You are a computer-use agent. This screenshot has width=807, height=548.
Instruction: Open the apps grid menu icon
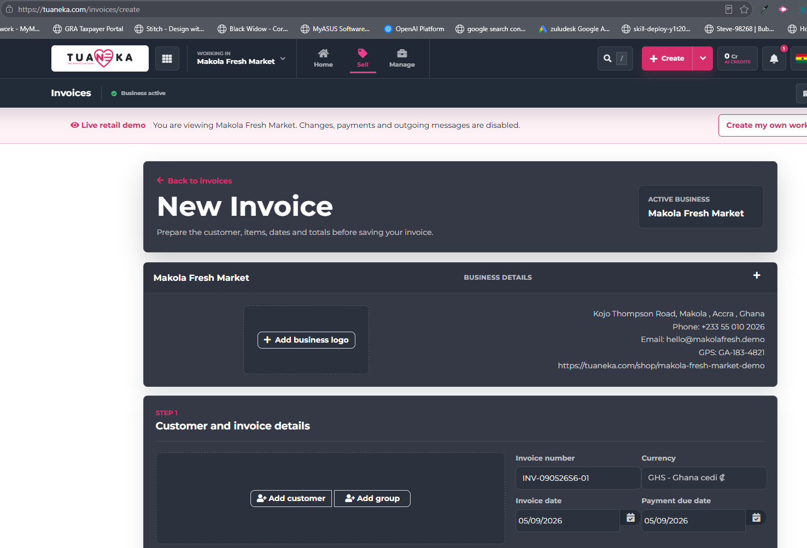(167, 58)
